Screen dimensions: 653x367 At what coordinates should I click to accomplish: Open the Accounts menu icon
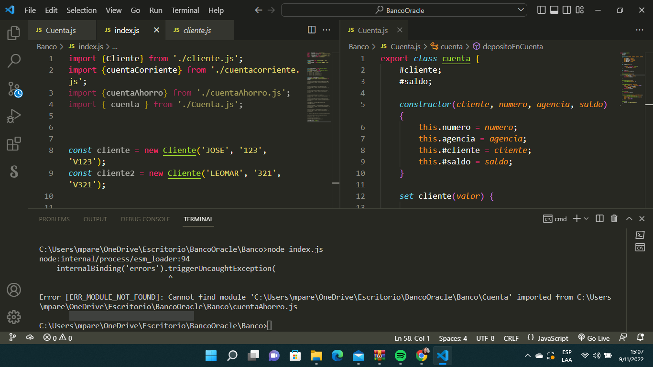14,290
